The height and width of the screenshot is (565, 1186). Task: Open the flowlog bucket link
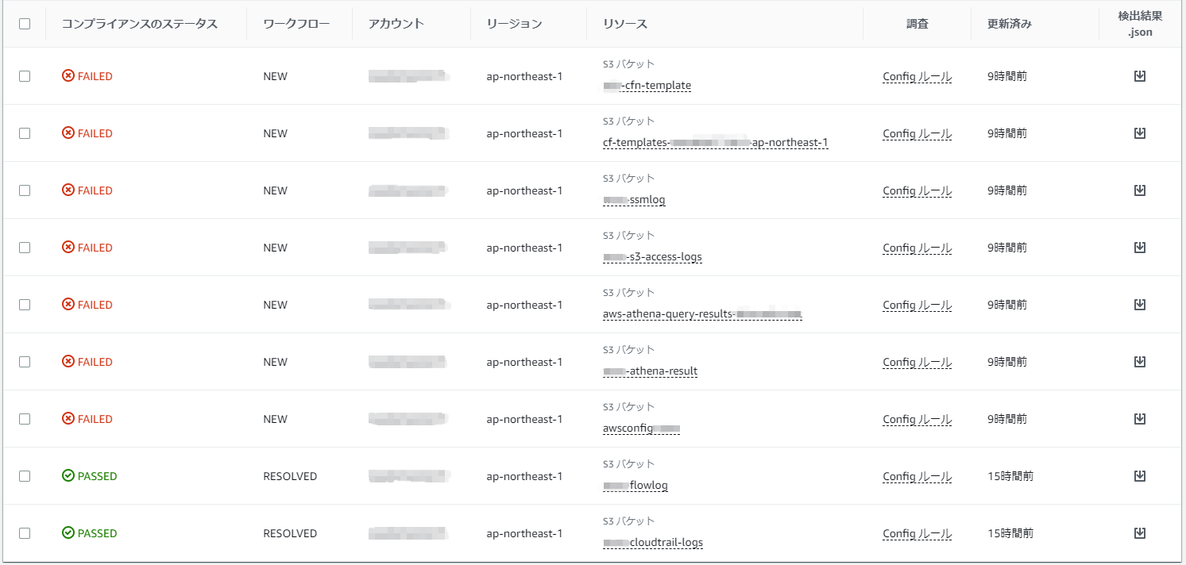(635, 486)
